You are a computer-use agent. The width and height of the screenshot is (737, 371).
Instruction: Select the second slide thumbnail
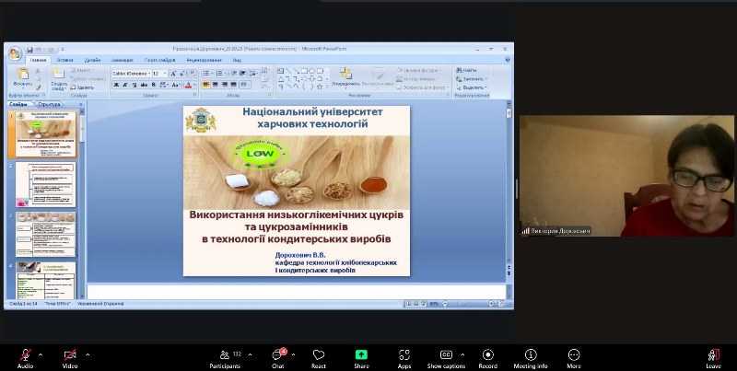[x=45, y=183]
